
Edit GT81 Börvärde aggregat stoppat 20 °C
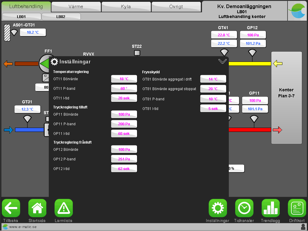pyautogui.click(x=213, y=89)
